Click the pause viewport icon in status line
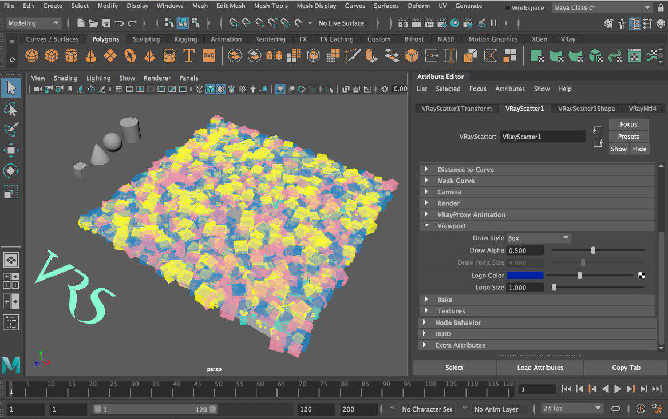 (x=493, y=23)
